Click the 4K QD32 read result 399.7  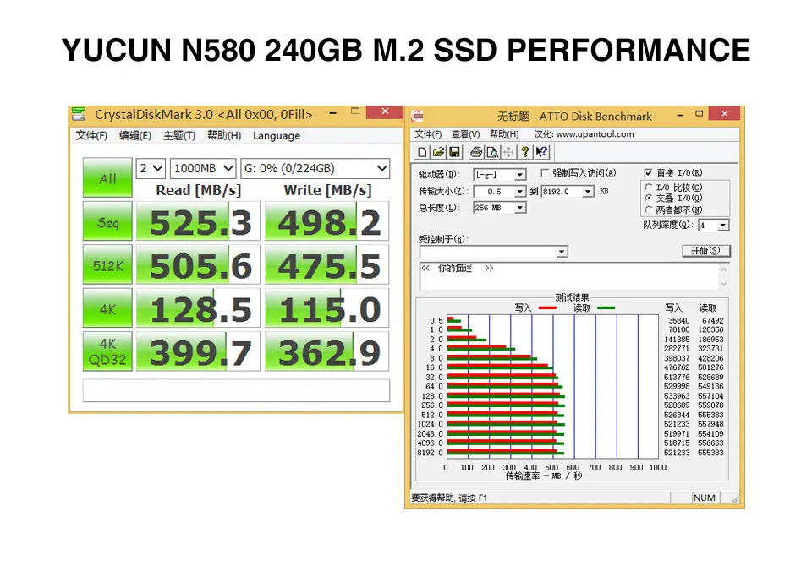coord(198,351)
